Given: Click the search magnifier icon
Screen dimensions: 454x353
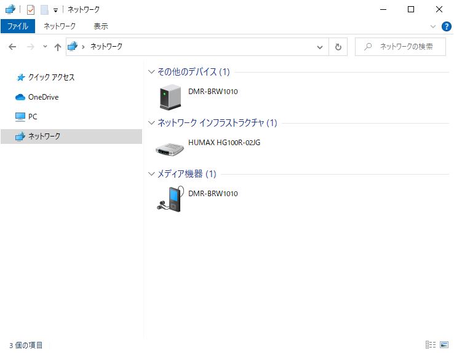Looking at the screenshot, I should (368, 46).
